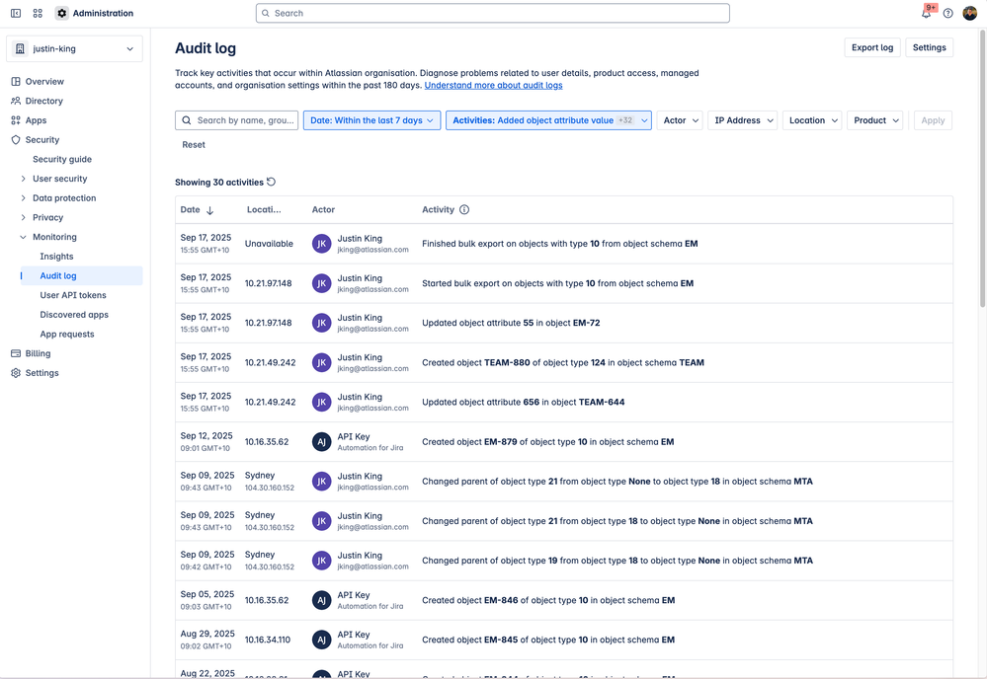The height and width of the screenshot is (679, 987).
Task: Click the organisation building icon next to justin-king
Action: pos(20,48)
